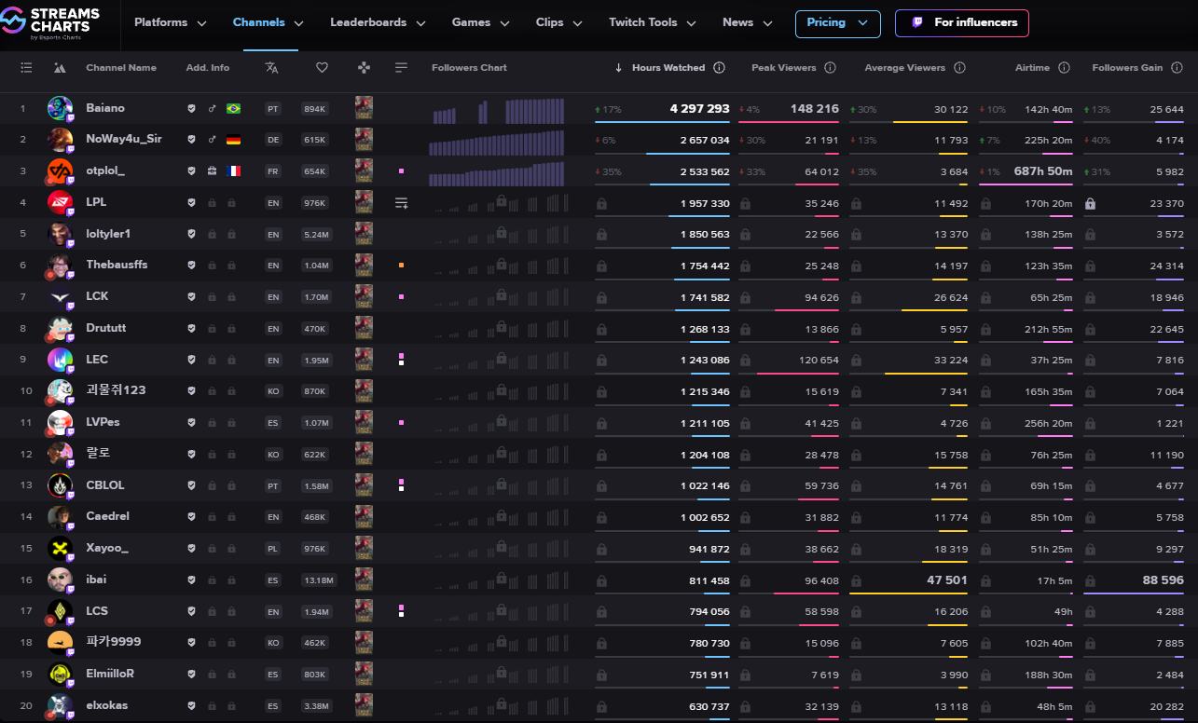This screenshot has height=723, width=1198.
Task: Click the Streams Charts logo
Action: click(x=50, y=22)
